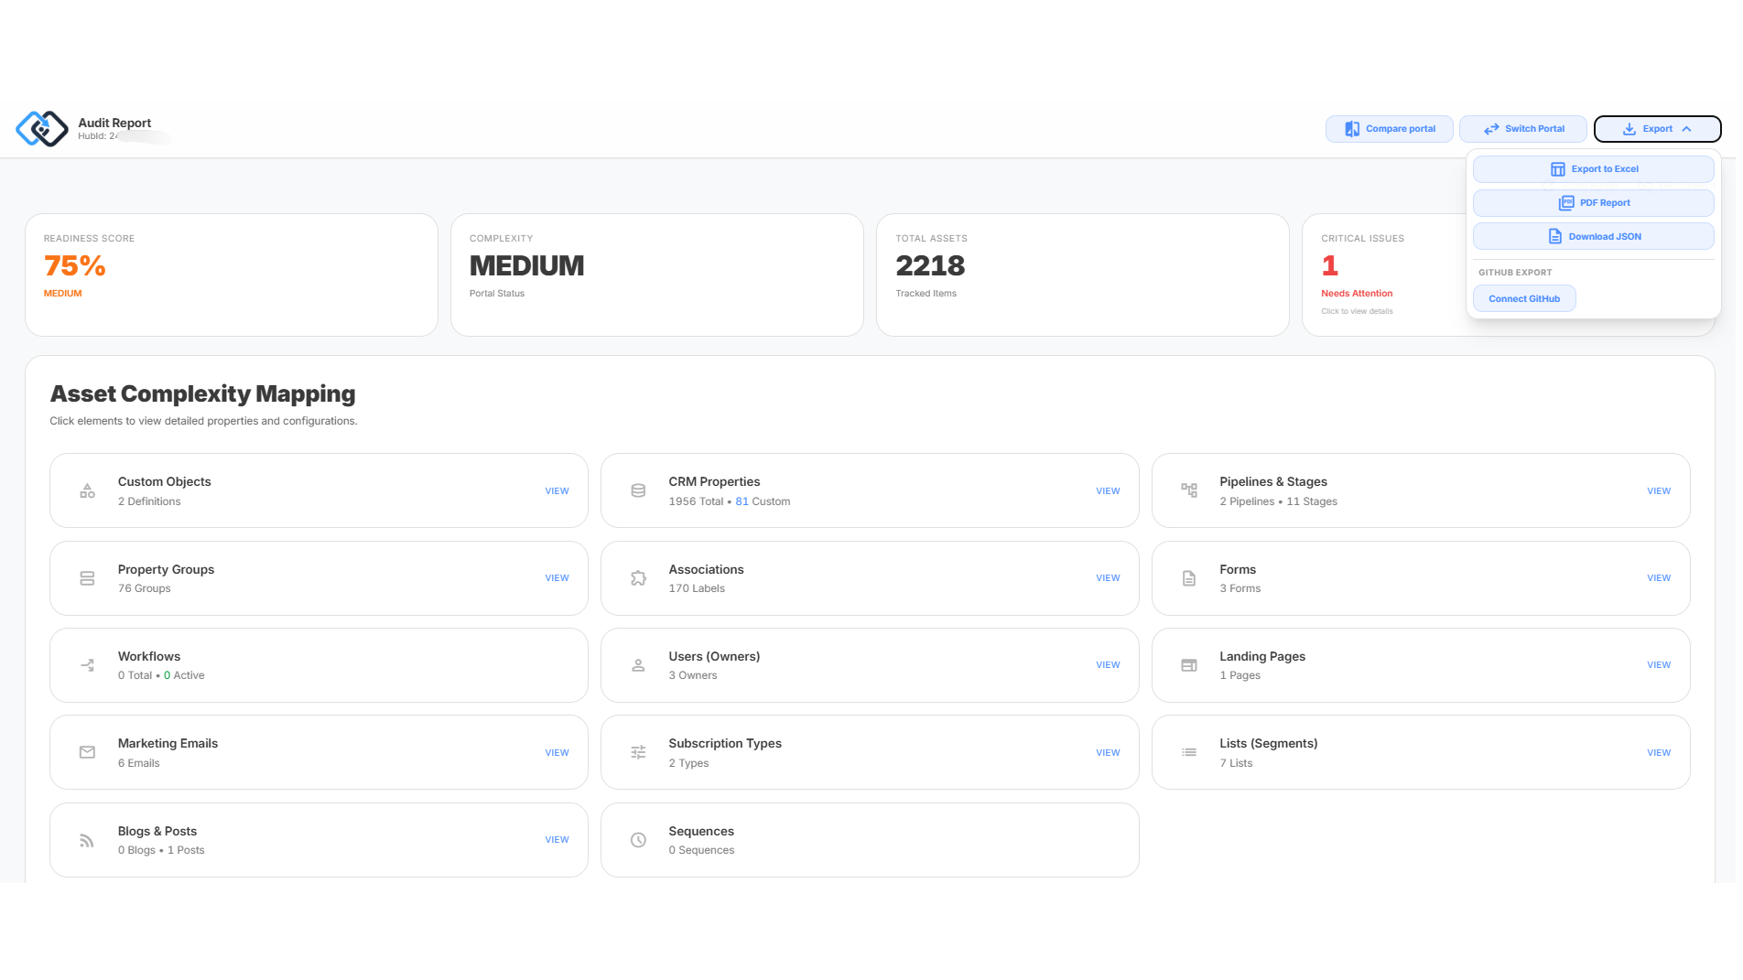Image resolution: width=1743 pixels, height=980 pixels.
Task: View Landing Pages details
Action: coord(1659,665)
